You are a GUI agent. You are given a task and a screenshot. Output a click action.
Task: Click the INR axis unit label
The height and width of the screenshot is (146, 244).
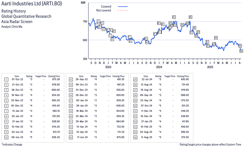pyautogui.click(x=83, y=3)
